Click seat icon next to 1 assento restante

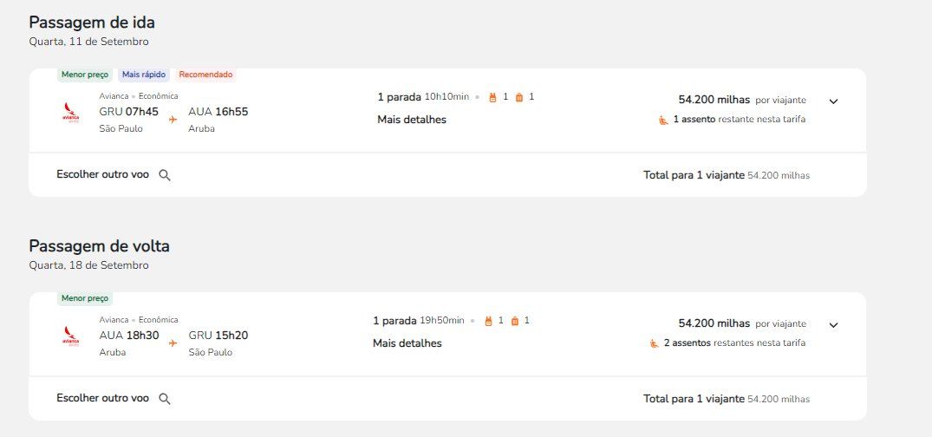663,120
